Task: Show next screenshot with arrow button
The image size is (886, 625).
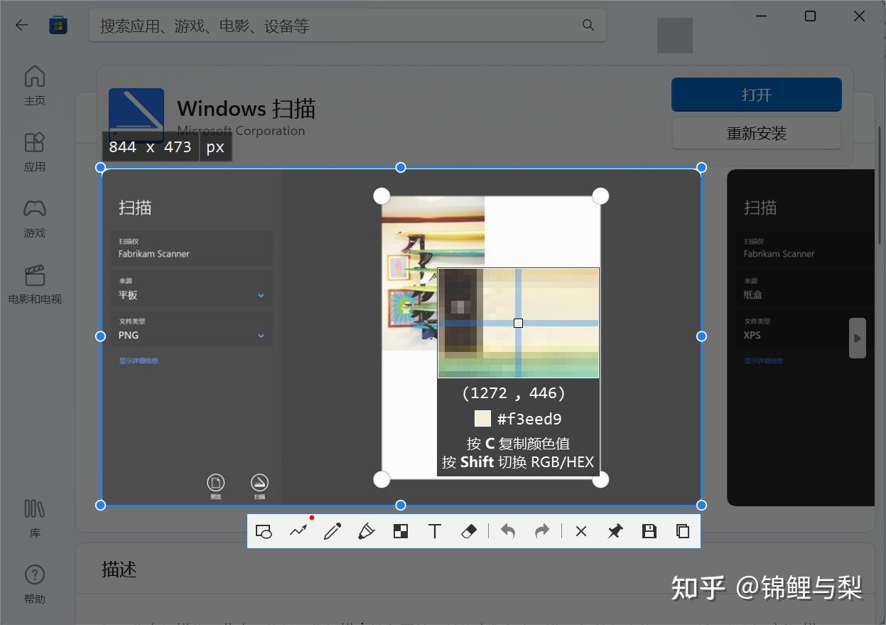Action: tap(858, 338)
